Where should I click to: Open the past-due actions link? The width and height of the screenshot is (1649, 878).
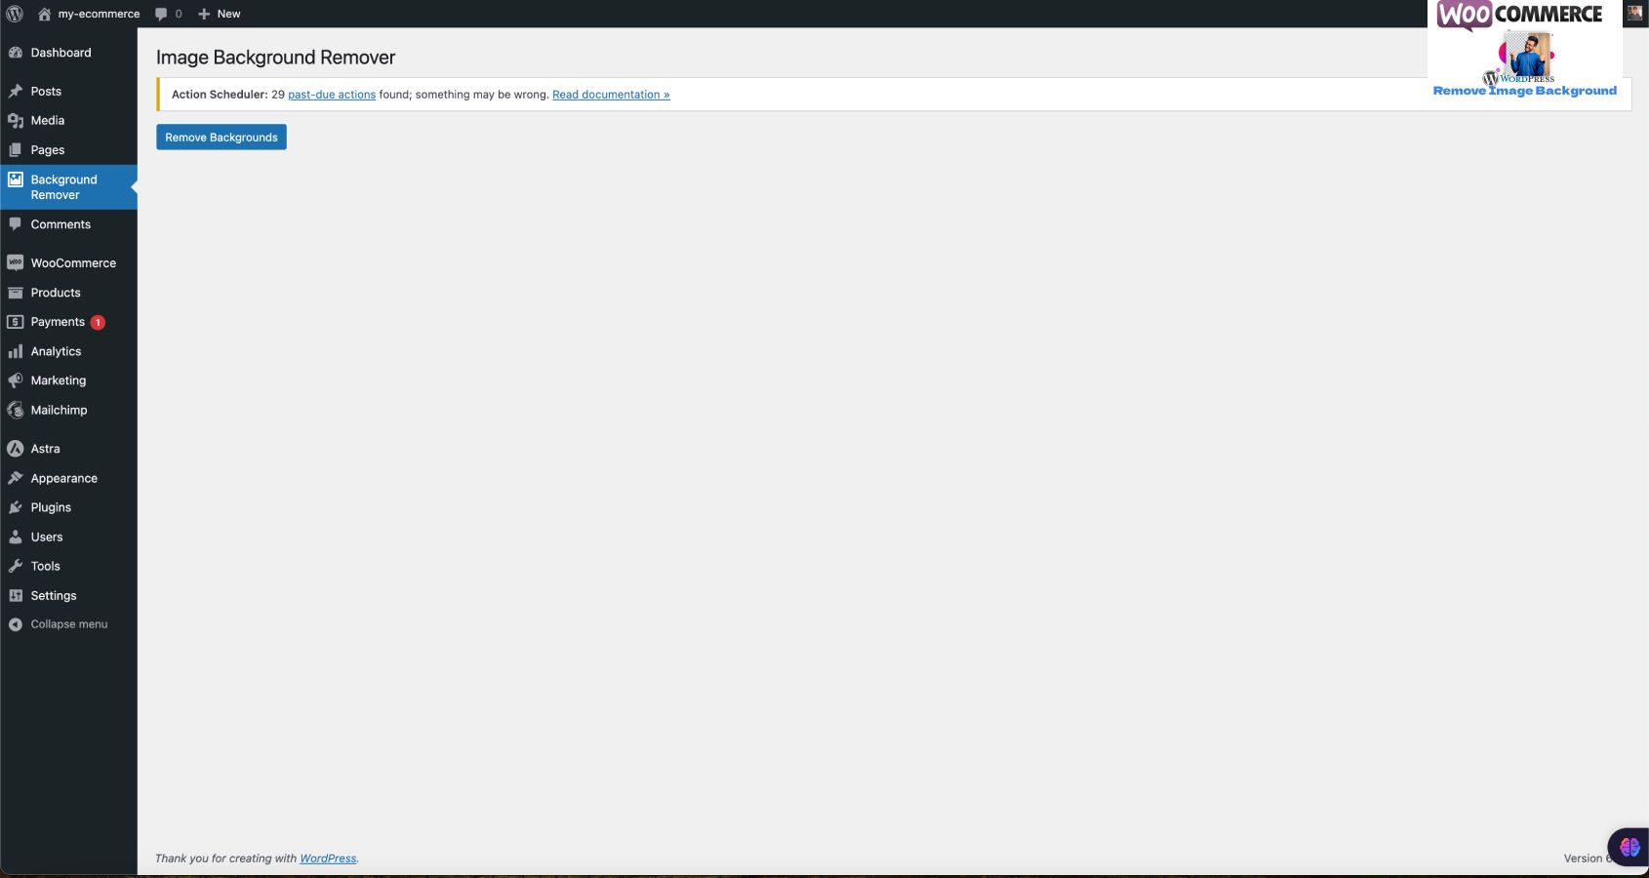tap(332, 95)
